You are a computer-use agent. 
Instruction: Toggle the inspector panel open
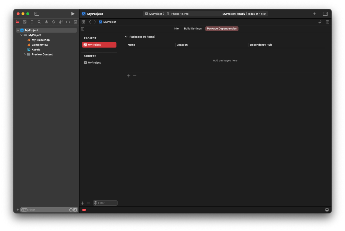(325, 13)
